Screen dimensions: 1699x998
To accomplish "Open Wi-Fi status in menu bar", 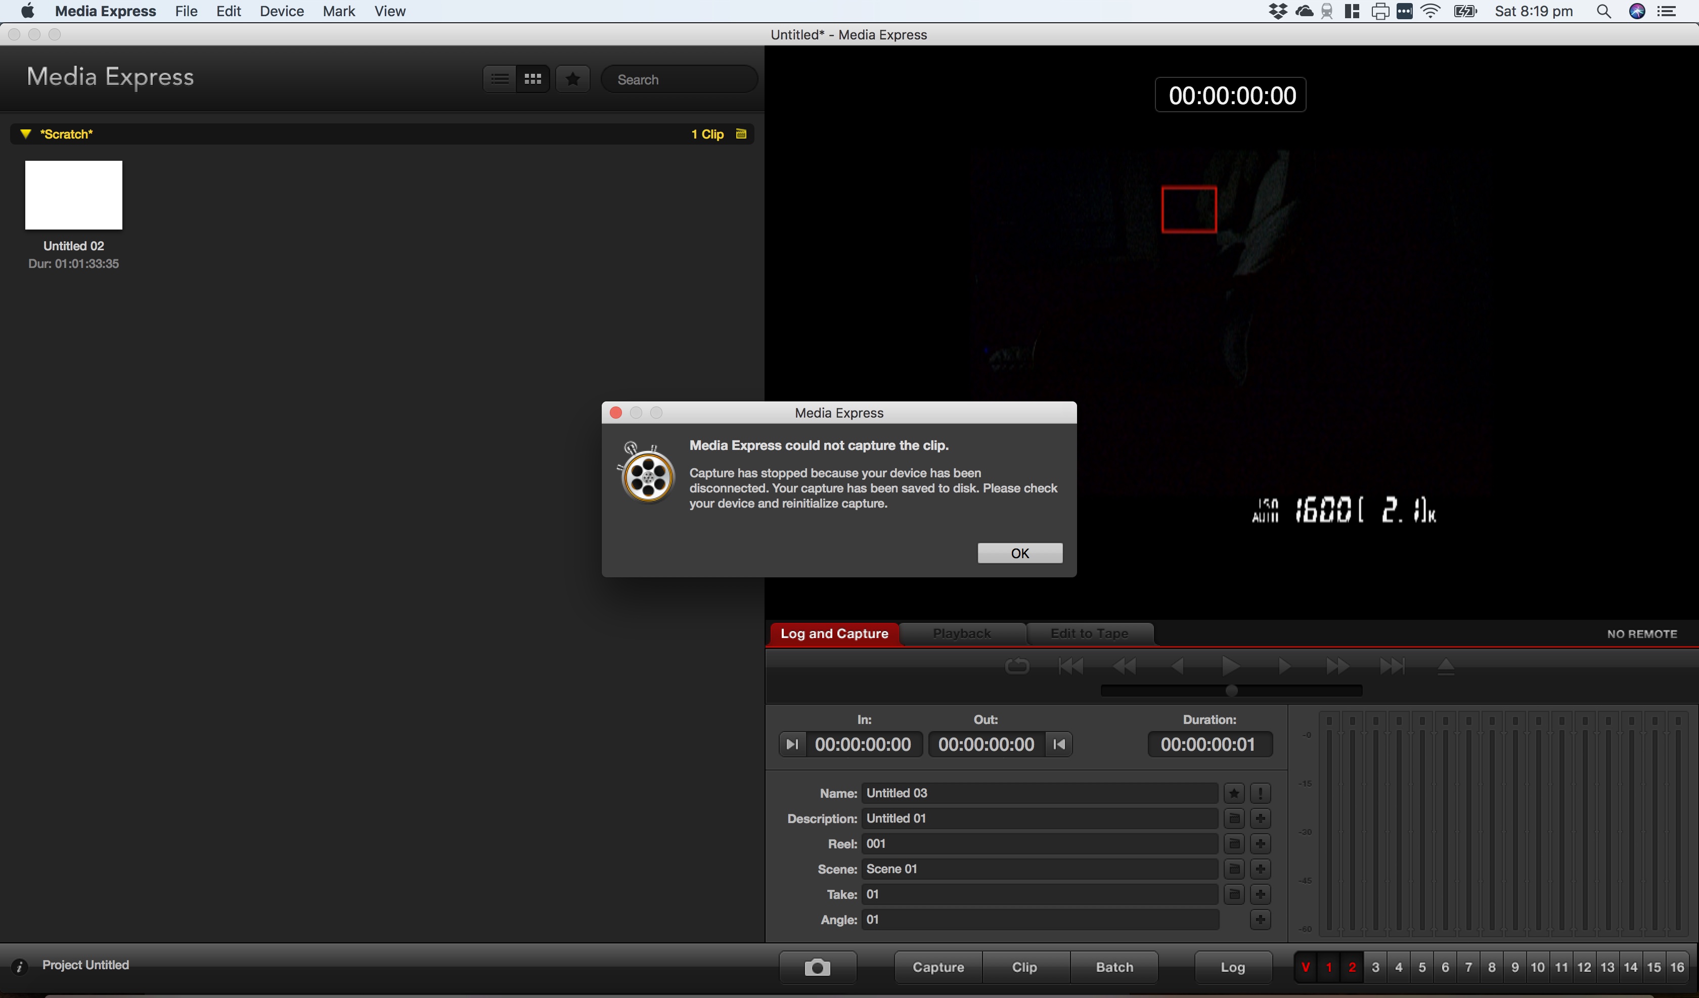I will [x=1430, y=12].
